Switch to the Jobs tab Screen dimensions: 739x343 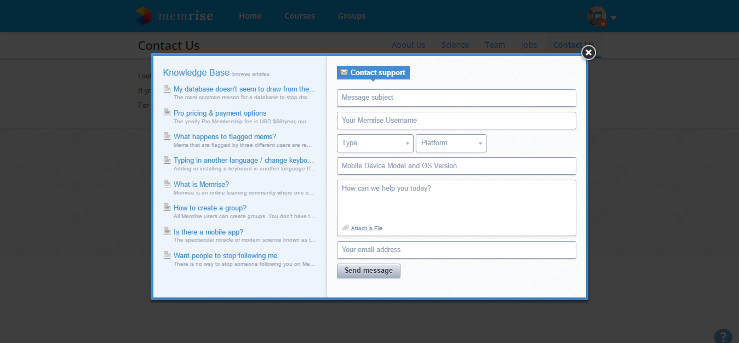coord(529,45)
